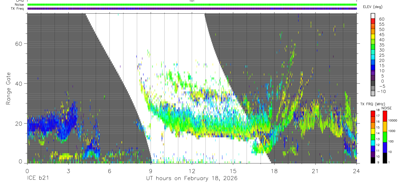This screenshot has height=185, width=401.
Task: Click the "12" hour tick label on time axis
Action: (192, 171)
